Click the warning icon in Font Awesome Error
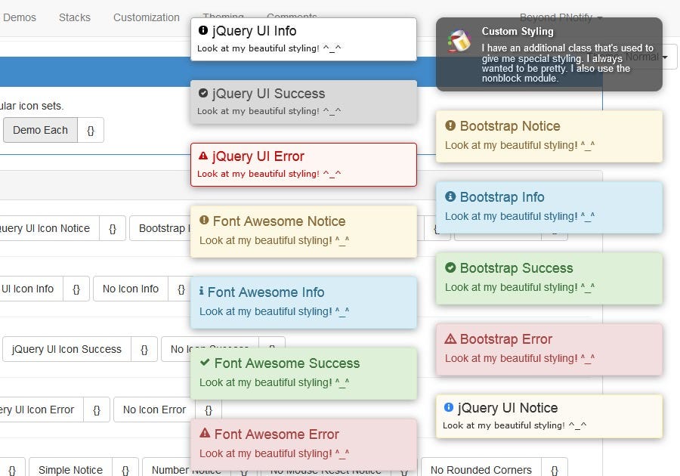Image resolution: width=680 pixels, height=476 pixels. (x=205, y=434)
